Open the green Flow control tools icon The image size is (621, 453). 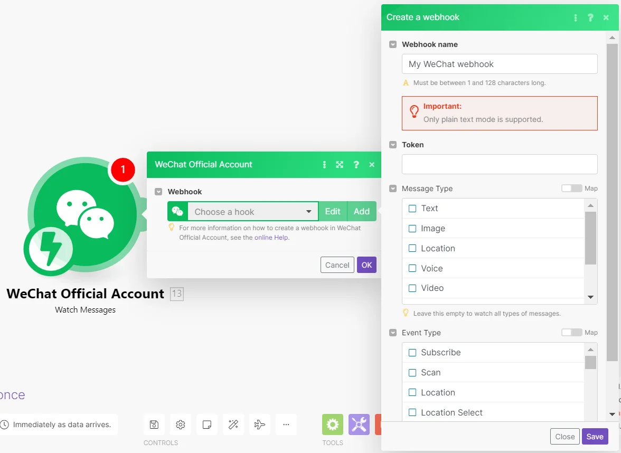pyautogui.click(x=332, y=424)
